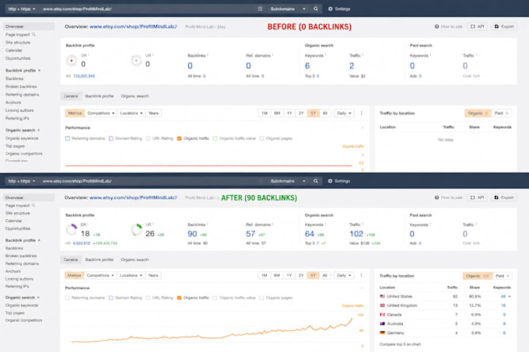529x352 pixels.
Task: Click the small mode icon left of Subdomains in before panel
Action: (x=260, y=9)
